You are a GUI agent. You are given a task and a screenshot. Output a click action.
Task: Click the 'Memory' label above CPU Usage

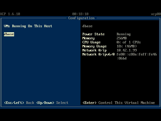[x=88, y=38]
